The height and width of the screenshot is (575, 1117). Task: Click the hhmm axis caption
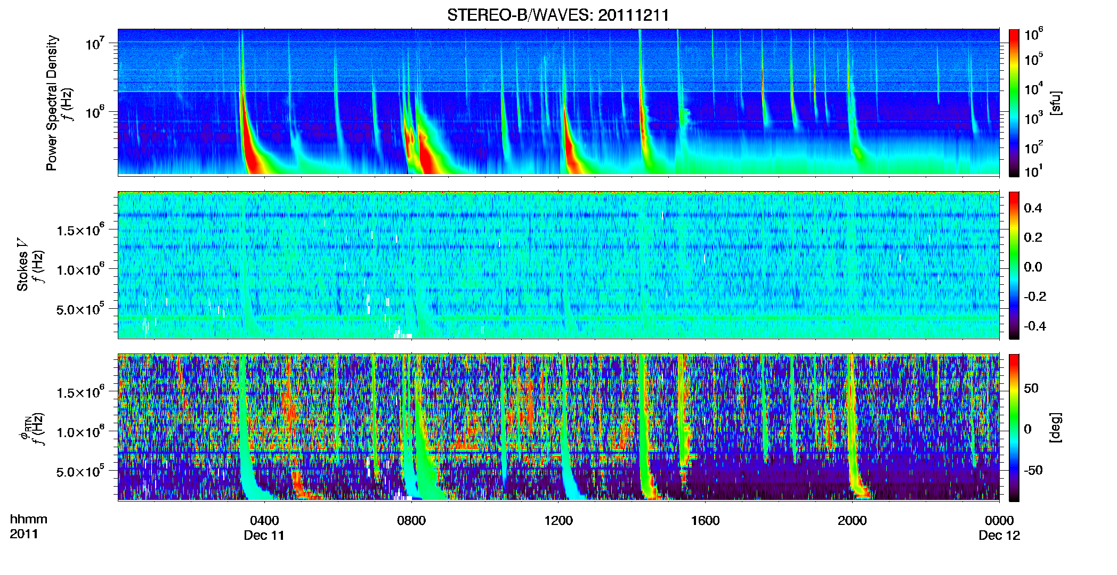[x=29, y=519]
